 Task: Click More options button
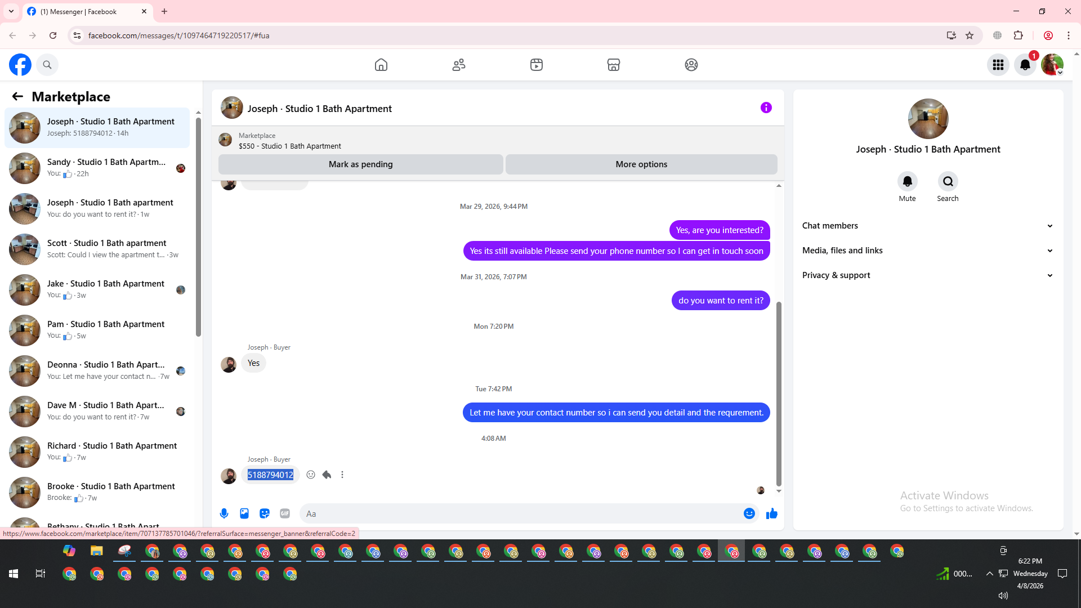(x=641, y=164)
